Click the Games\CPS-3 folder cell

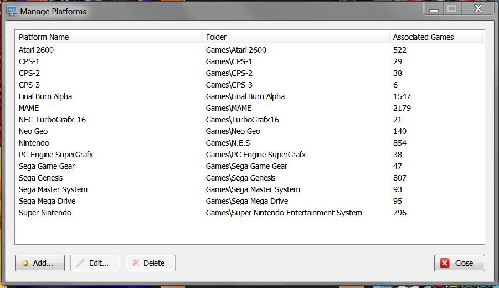(x=229, y=85)
